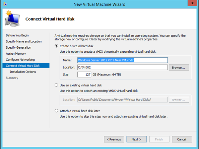Open the Installation Options sub-step
The height and width of the screenshot is (149, 199).
click(x=23, y=72)
